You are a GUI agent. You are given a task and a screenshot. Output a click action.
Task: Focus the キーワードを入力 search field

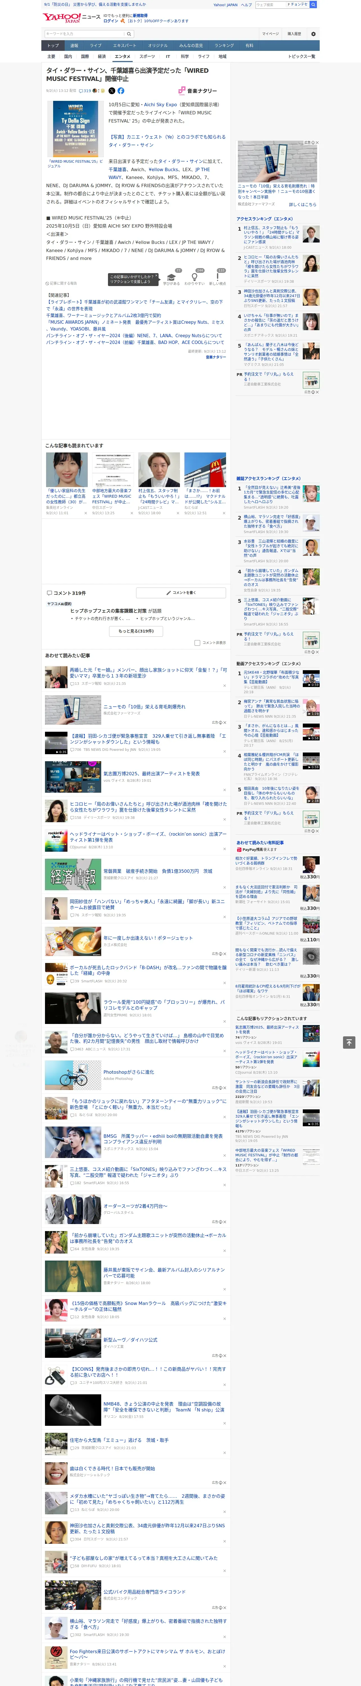pyautogui.click(x=85, y=33)
